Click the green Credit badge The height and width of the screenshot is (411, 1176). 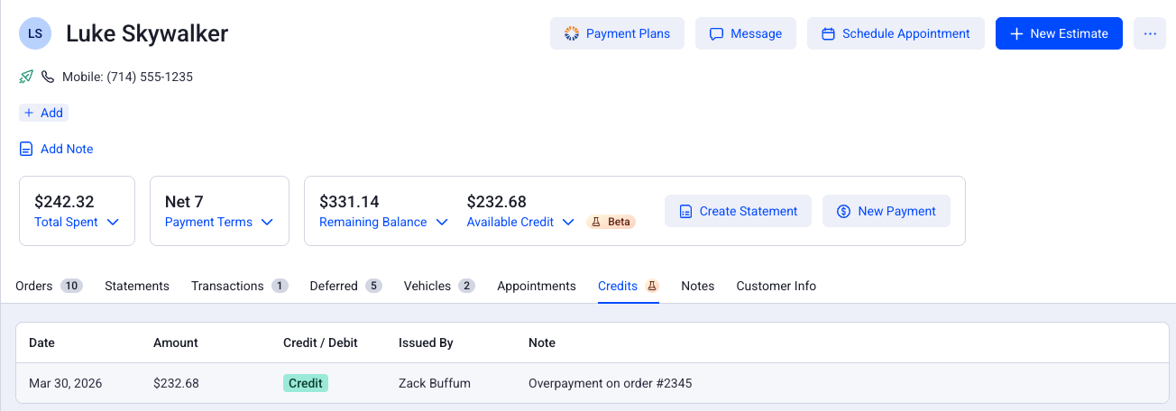pos(306,383)
